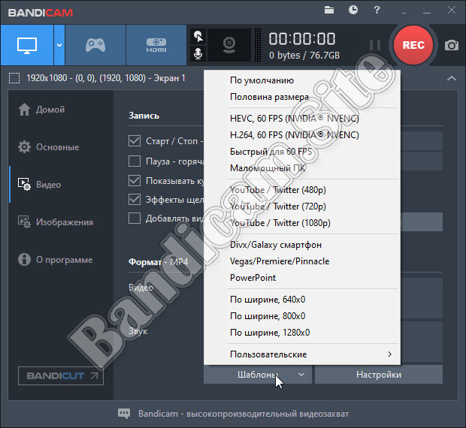Image resolution: width=466 pixels, height=428 pixels.
Task: Enable the 'Пауза' hotkey checkbox
Action: tap(135, 161)
